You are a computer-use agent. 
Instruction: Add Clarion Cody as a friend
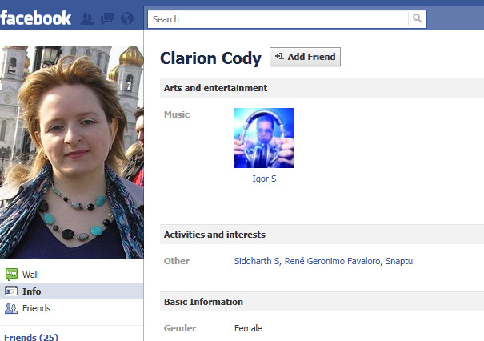305,57
